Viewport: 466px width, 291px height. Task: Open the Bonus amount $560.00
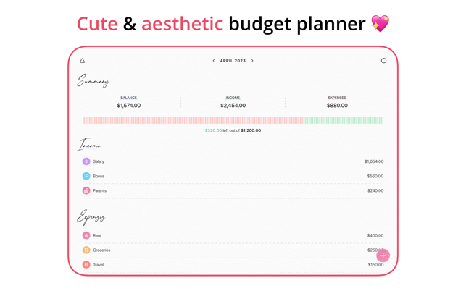[x=375, y=176]
